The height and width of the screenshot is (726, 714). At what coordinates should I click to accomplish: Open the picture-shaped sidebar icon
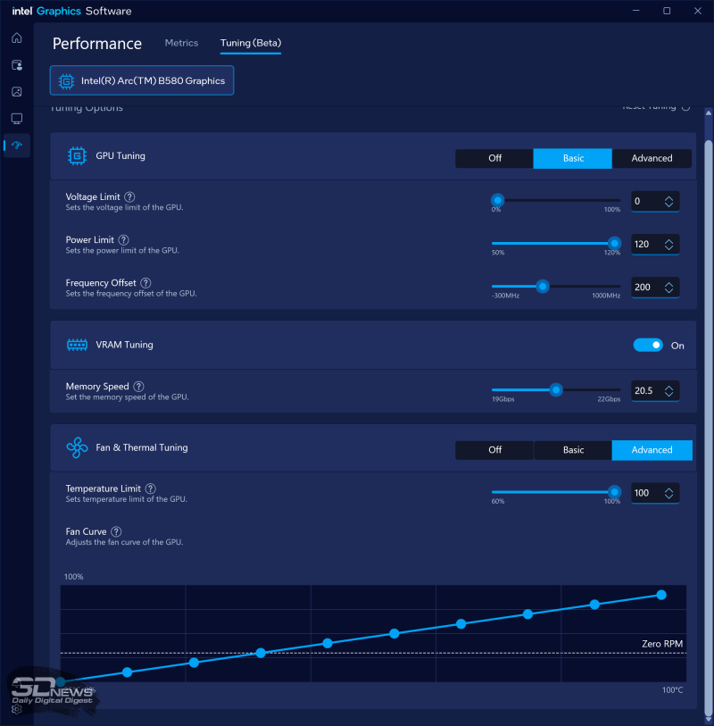tap(17, 92)
